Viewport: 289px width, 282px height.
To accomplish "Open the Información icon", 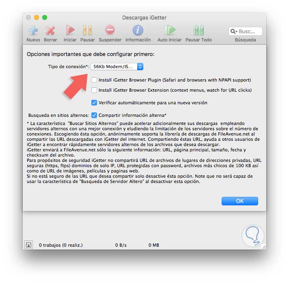I will [138, 30].
